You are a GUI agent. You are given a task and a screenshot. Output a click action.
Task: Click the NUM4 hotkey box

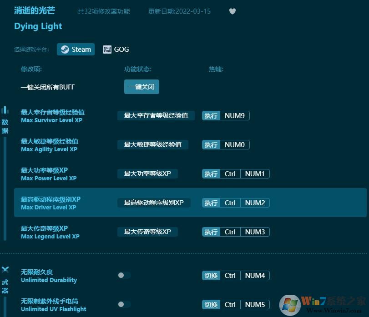(x=255, y=275)
